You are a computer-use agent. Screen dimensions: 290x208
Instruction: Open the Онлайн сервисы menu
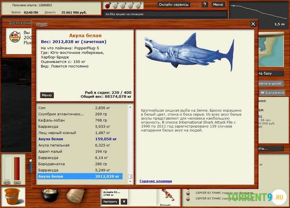[173, 5]
